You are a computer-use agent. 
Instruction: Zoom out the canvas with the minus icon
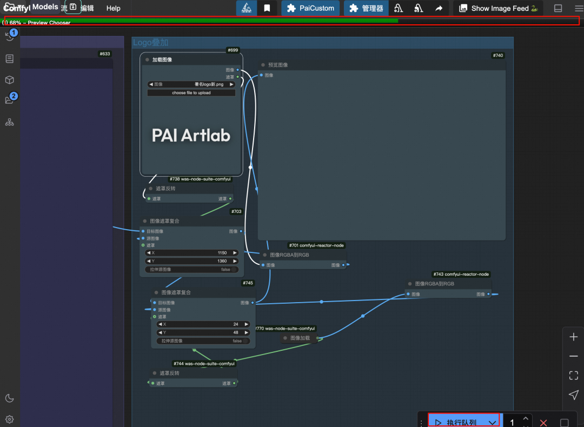click(574, 356)
